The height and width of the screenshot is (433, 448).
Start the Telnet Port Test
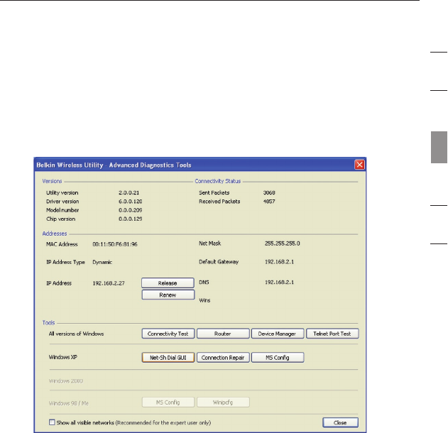(332, 334)
